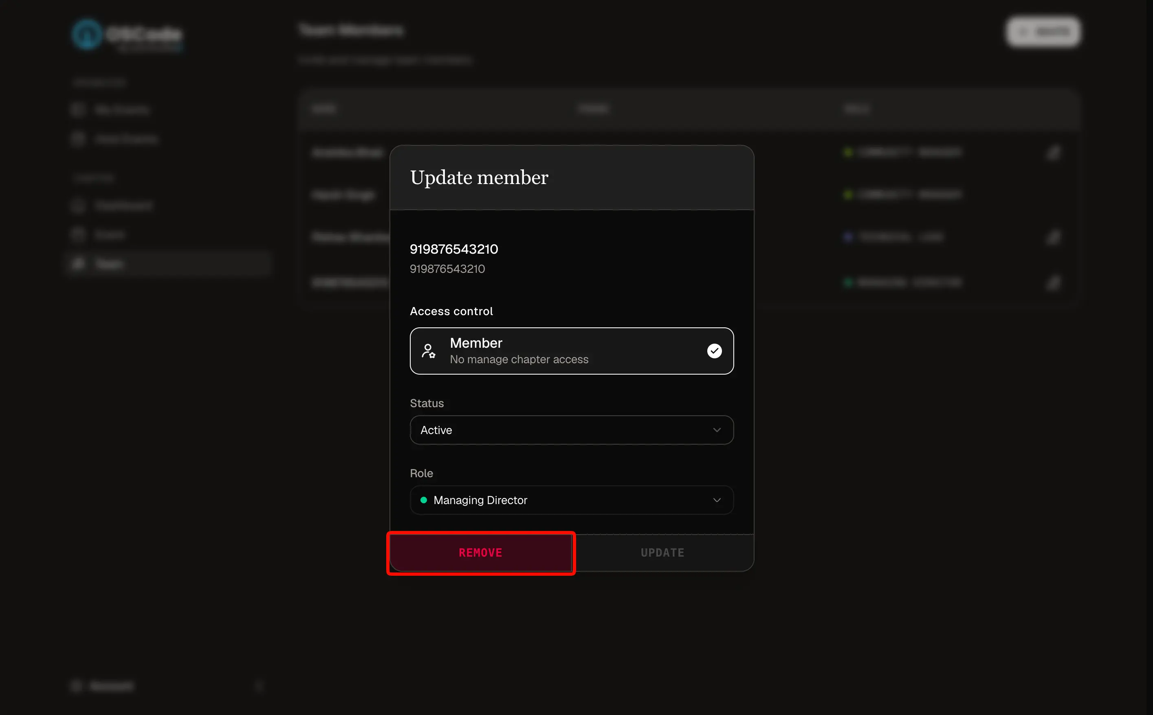Click the bold 919876543210 member name
1153x715 pixels.
point(454,249)
